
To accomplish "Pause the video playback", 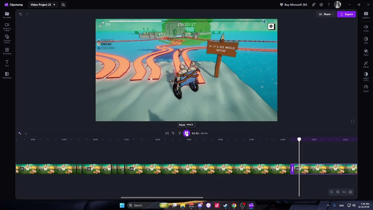I will [186, 133].
